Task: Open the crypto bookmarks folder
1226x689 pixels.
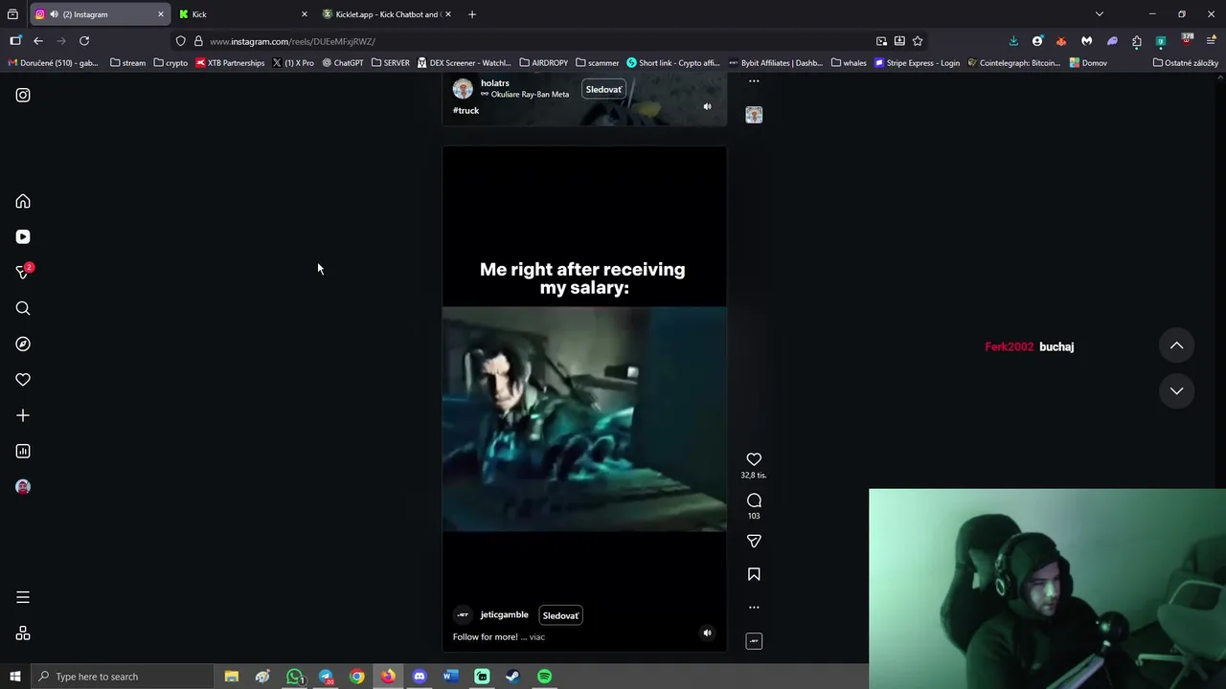Action: (x=170, y=63)
